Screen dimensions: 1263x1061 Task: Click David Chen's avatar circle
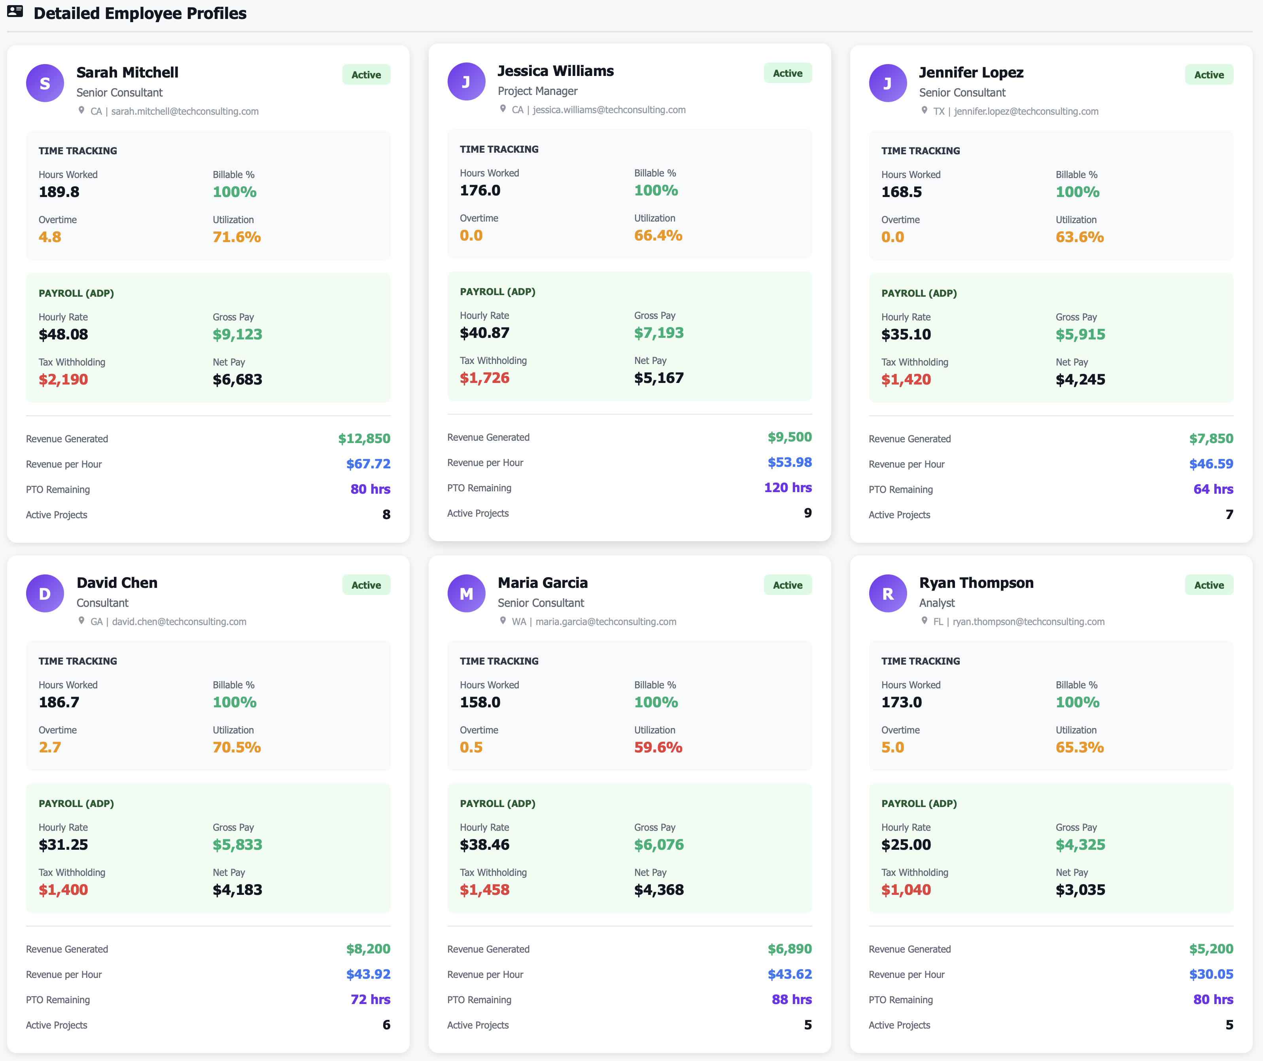point(45,593)
